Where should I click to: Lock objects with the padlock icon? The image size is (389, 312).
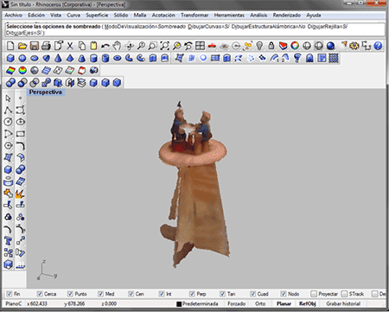[271, 46]
